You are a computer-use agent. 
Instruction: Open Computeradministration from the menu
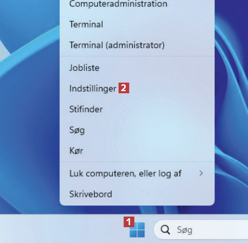(x=137, y=4)
